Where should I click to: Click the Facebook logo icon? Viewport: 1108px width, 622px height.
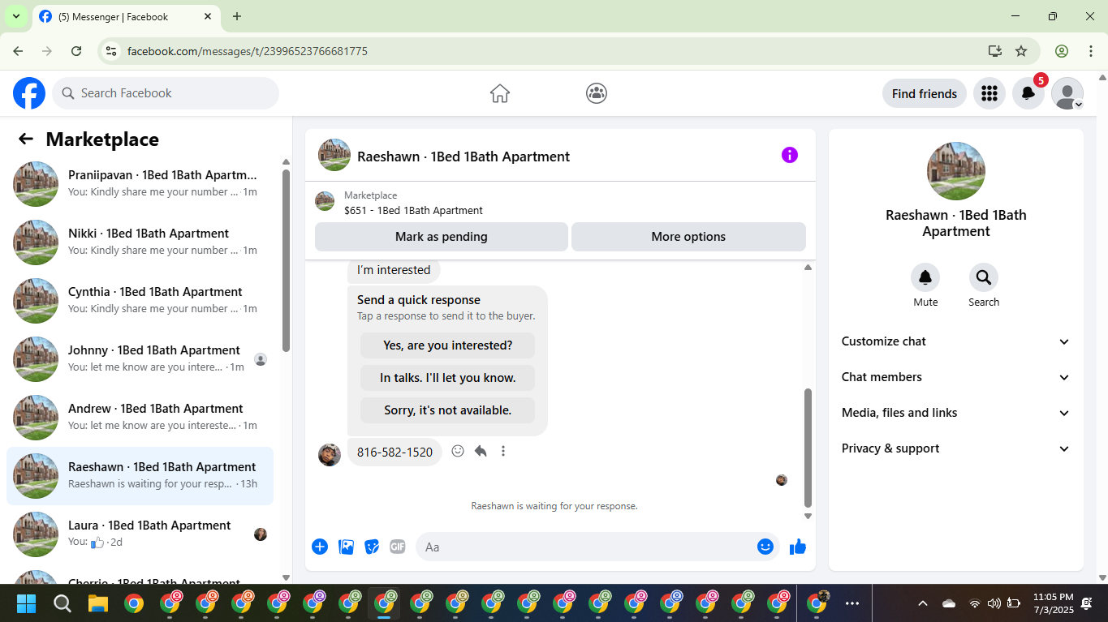(29, 93)
